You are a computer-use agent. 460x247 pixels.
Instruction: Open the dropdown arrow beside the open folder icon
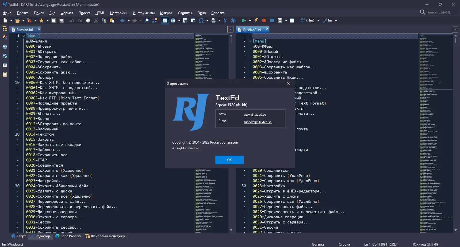23,21
